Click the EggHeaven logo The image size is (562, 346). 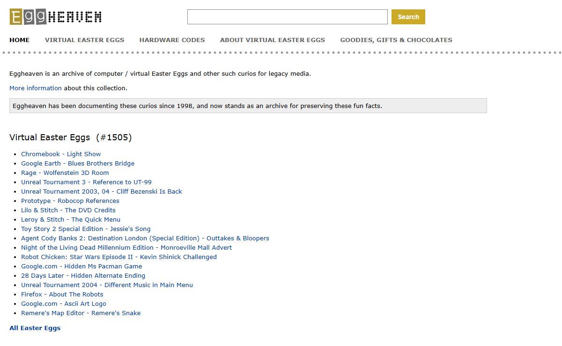[x=55, y=17]
